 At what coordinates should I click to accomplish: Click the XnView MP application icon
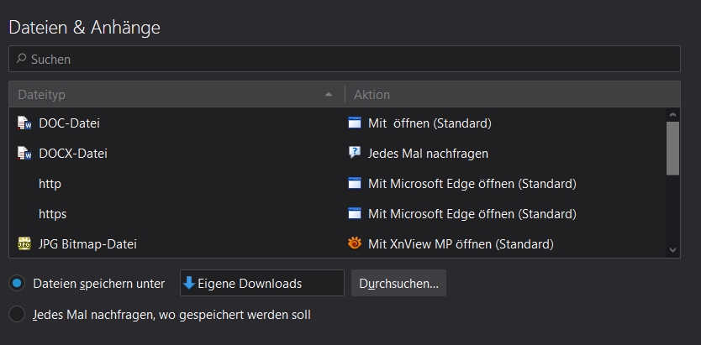(x=355, y=244)
